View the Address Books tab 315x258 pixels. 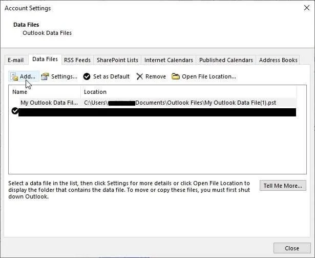[x=278, y=60]
